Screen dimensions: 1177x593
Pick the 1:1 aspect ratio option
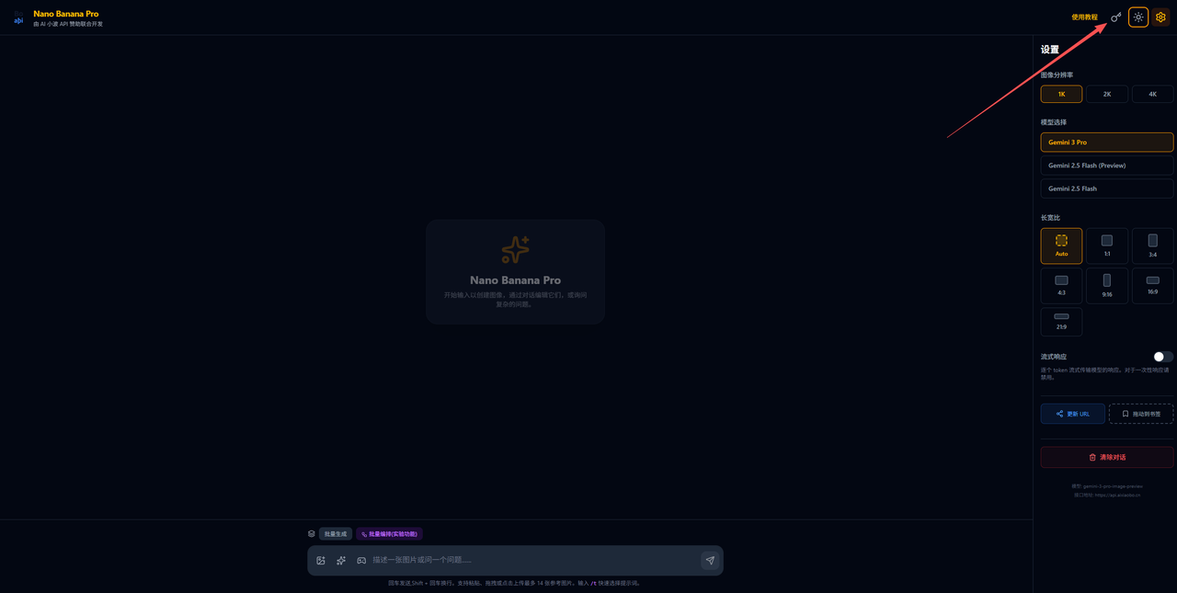tap(1107, 246)
